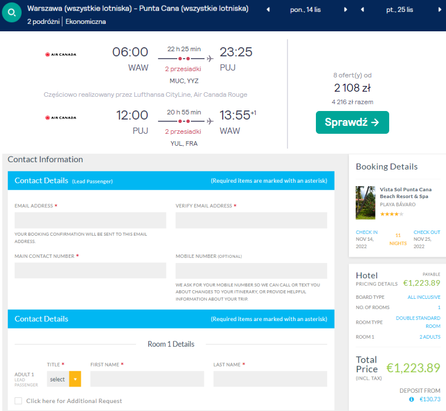Click outbound '2 przesiadki' stops label
446x411 pixels.
[183, 69]
